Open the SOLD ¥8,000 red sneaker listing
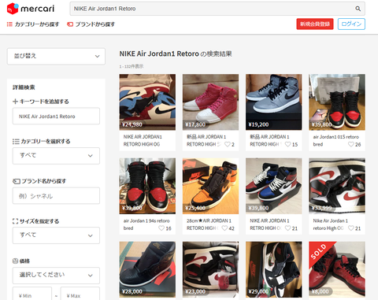The image size is (378, 300). coord(337,269)
